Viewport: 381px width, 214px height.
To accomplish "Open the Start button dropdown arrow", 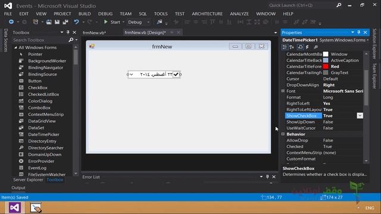I will [x=123, y=22].
